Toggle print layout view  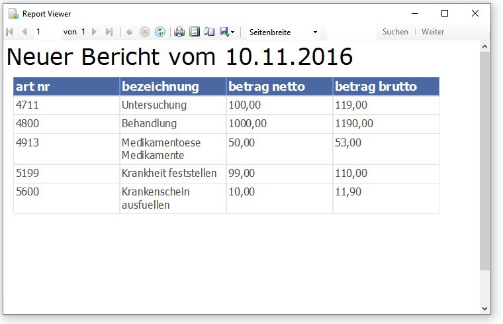pos(194,32)
